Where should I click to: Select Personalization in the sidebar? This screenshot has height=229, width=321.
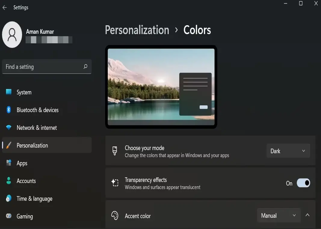pos(47,145)
